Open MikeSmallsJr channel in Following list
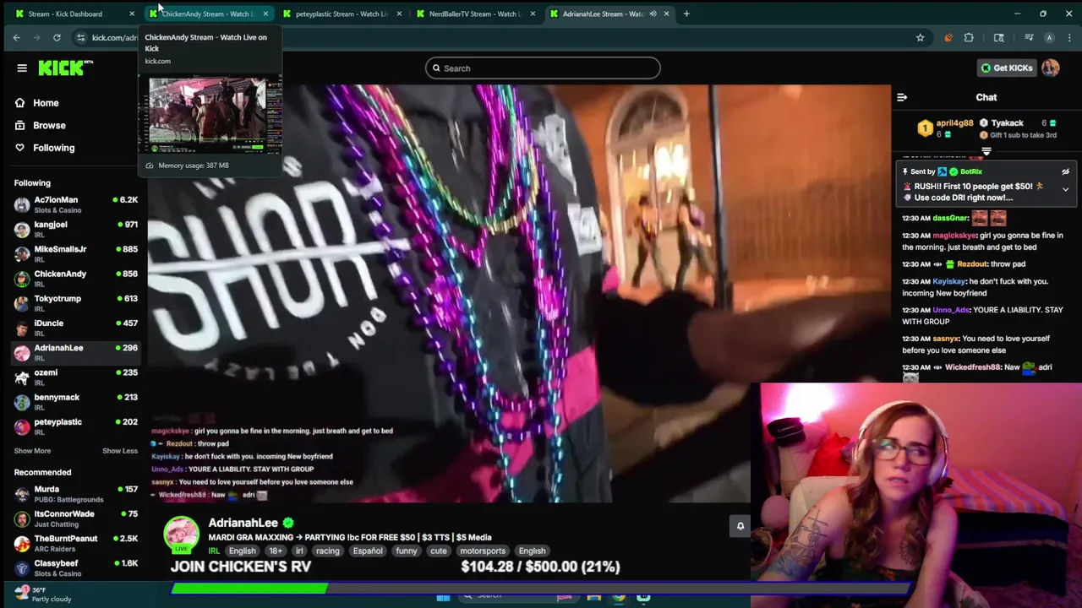This screenshot has height=608, width=1082. pyautogui.click(x=75, y=253)
